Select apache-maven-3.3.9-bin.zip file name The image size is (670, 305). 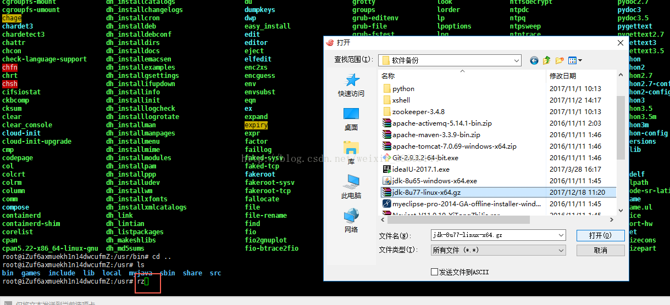[x=436, y=134]
